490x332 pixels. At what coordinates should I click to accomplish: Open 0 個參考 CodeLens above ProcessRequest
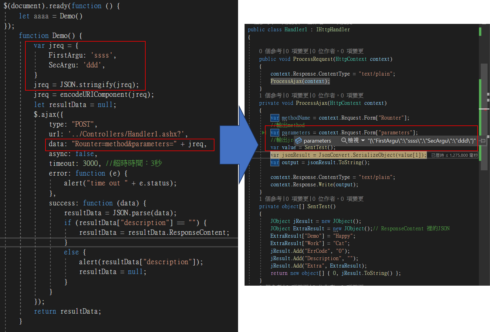(x=269, y=51)
